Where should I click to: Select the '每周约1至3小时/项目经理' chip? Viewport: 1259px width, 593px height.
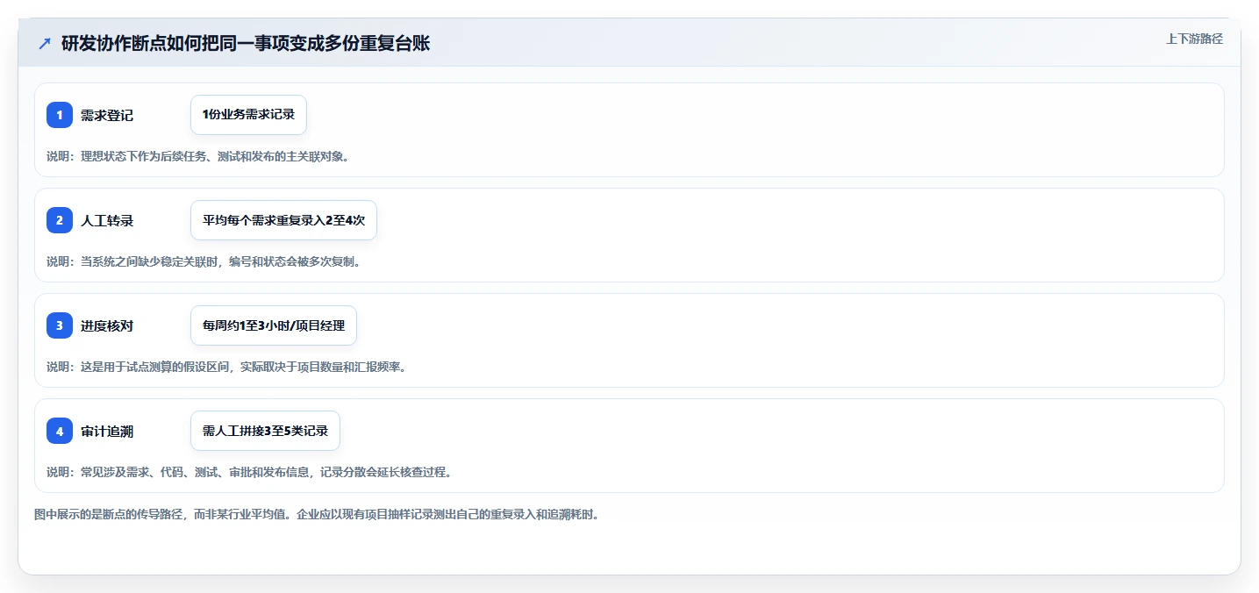point(274,325)
